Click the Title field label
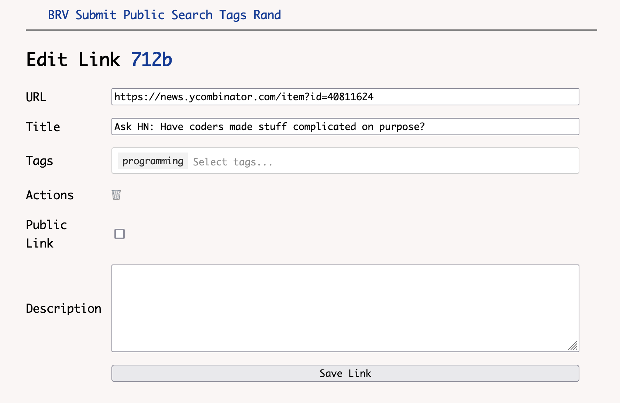Viewport: 620px width, 403px height. 43,127
